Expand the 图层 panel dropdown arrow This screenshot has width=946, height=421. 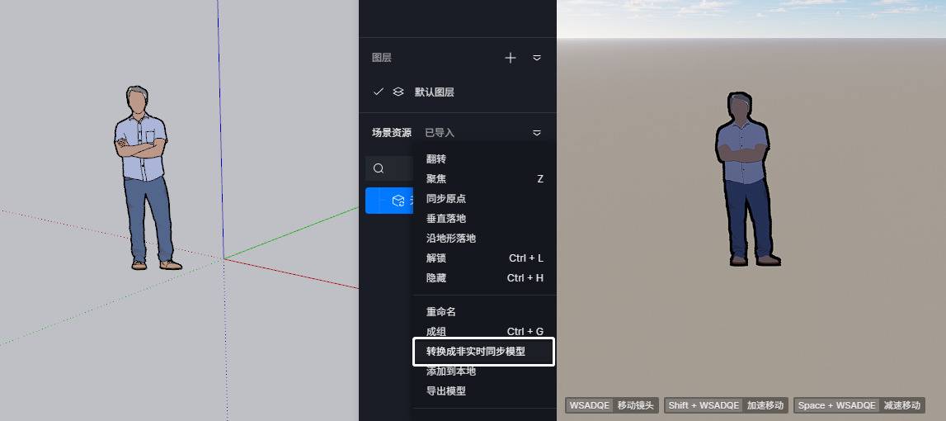pyautogui.click(x=537, y=58)
